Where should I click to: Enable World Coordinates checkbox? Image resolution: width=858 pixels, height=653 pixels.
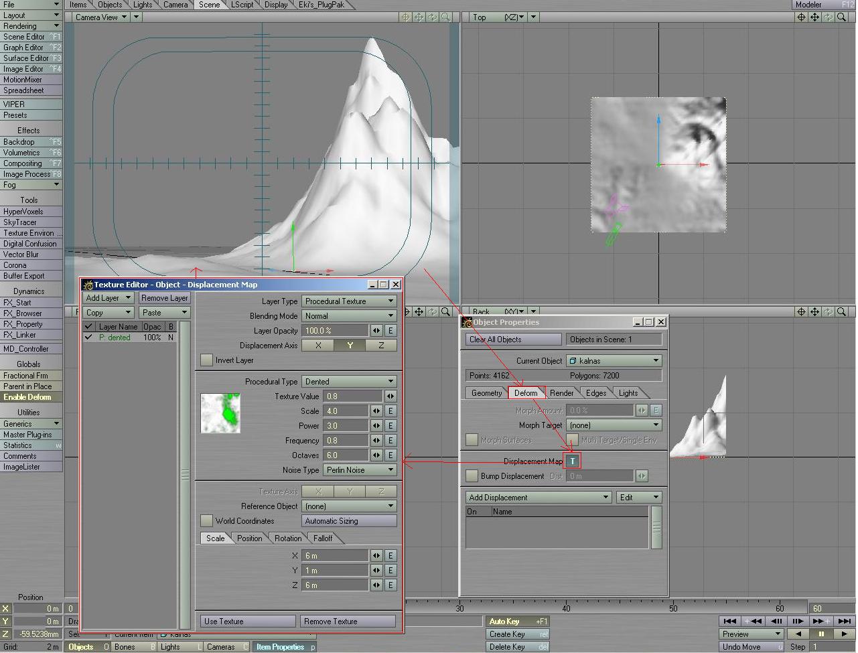point(207,520)
